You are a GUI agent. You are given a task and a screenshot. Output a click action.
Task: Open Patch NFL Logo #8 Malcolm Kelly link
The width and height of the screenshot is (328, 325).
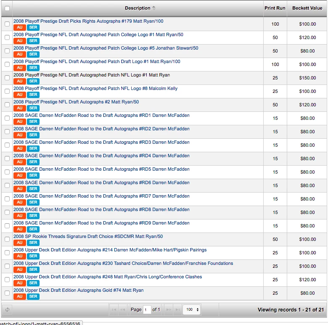(95, 88)
